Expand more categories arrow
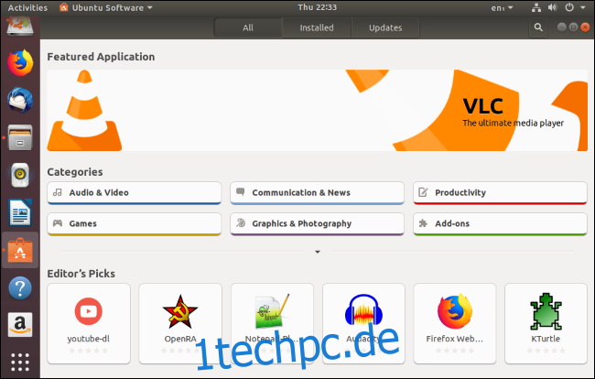 point(318,252)
